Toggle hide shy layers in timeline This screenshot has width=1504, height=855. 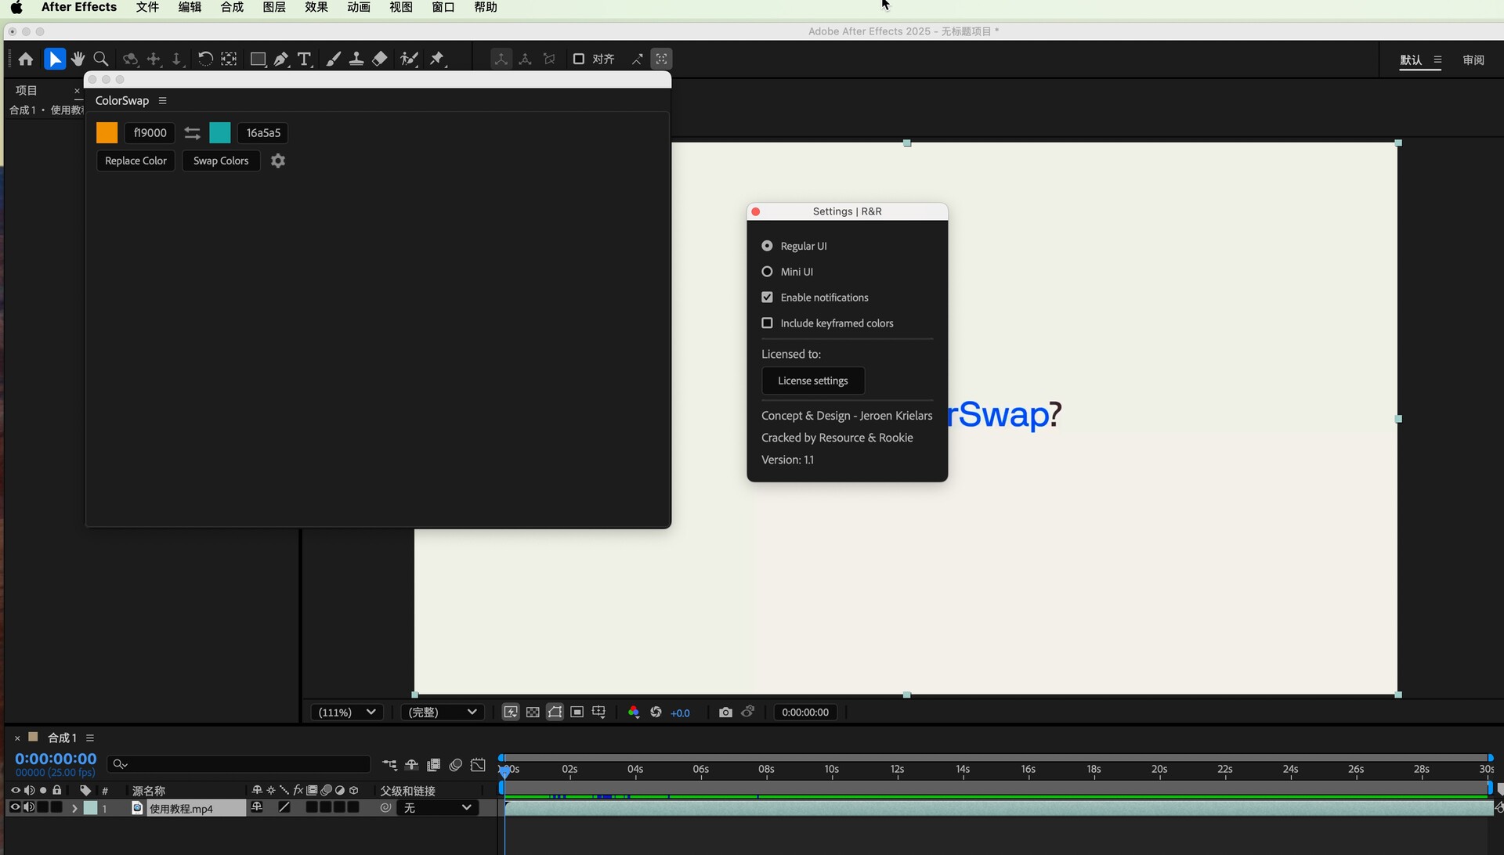[411, 765]
